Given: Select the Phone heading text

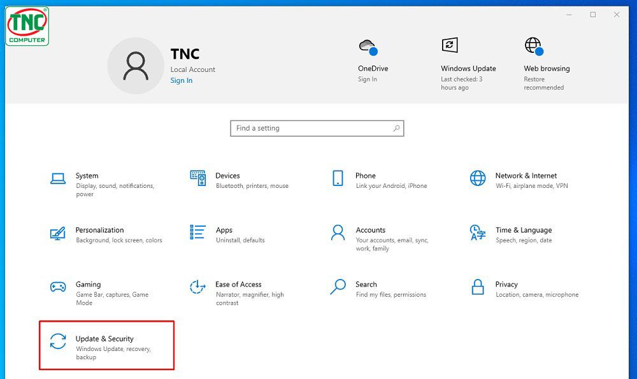Looking at the screenshot, I should (366, 176).
